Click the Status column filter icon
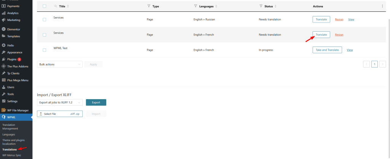The height and width of the screenshot is (159, 390). point(261,6)
